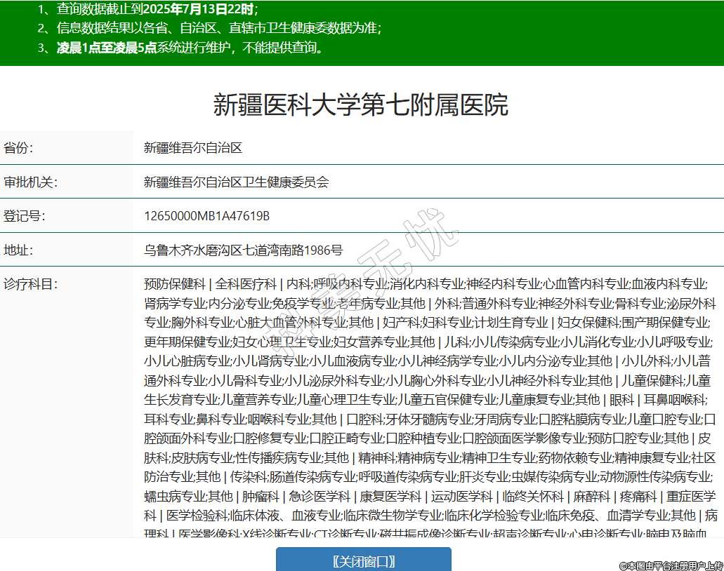Select the 省份 field label
Screen dimensions: 724x571
[x=18, y=148]
